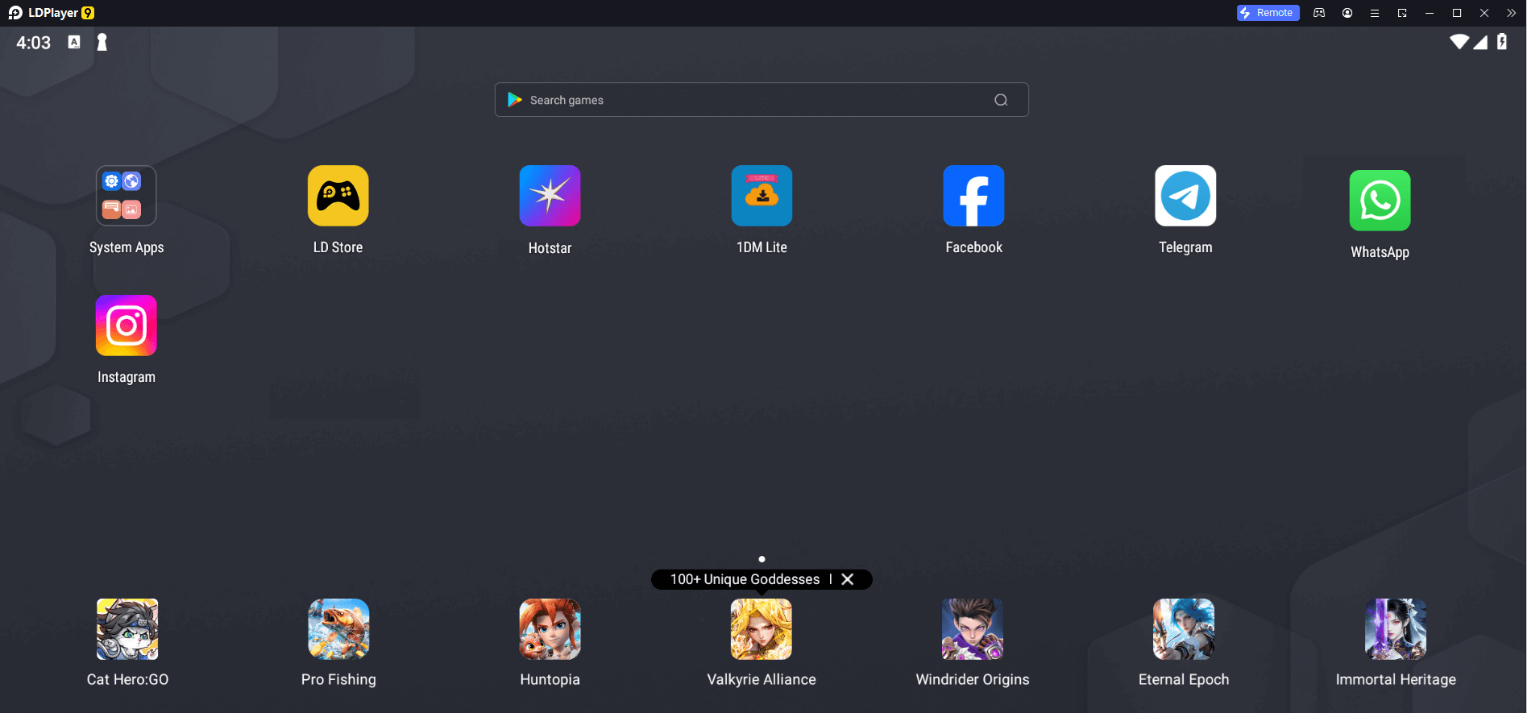Open Pro Fishing game
1527x713 pixels.
338,629
